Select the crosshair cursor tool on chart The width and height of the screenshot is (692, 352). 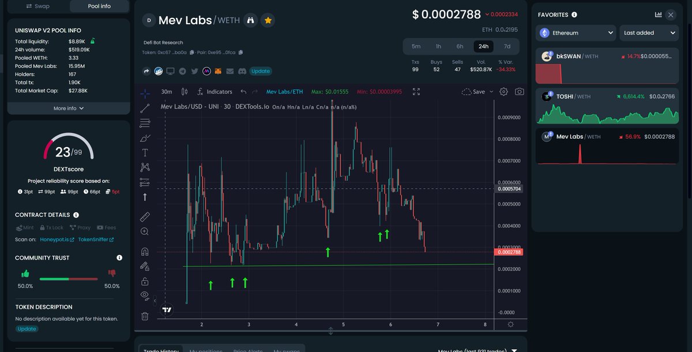[145, 92]
